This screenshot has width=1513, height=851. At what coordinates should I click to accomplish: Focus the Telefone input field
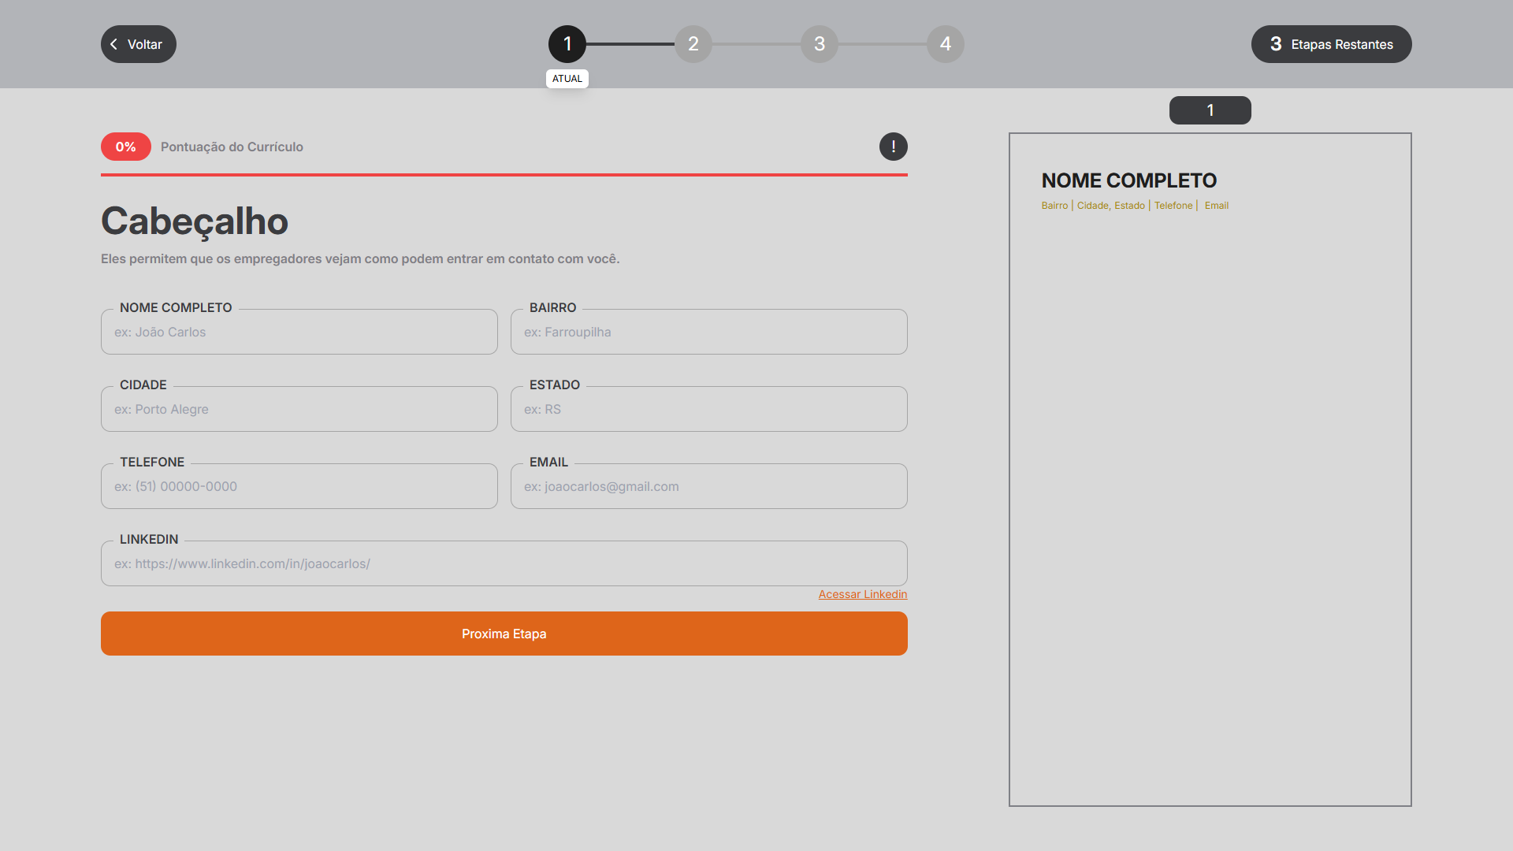tap(299, 486)
